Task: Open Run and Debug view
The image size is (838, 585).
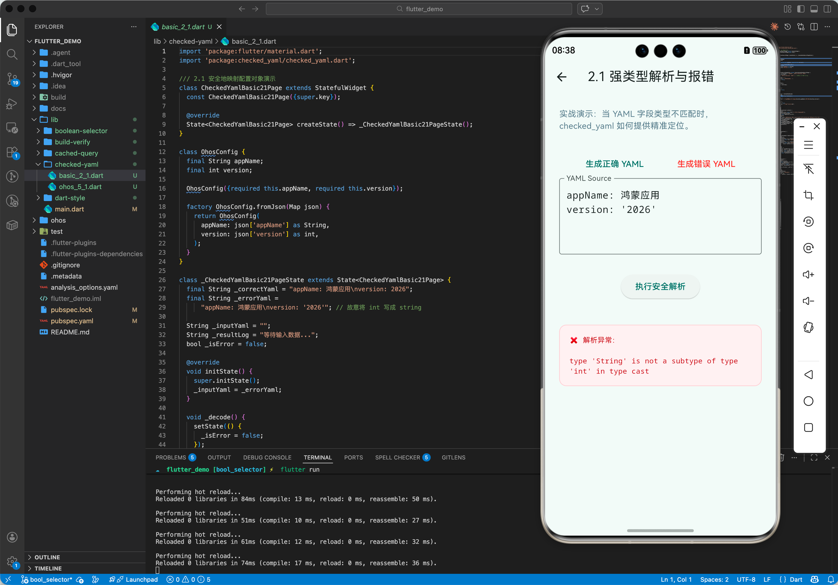Action: pyautogui.click(x=12, y=104)
